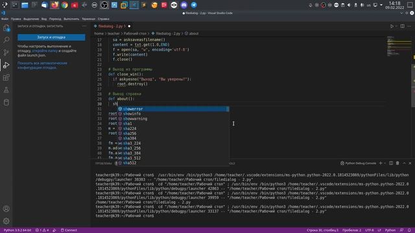Click the home breadcrumb segment
Image resolution: width=415 pixels, height=233 pixels.
99,34
